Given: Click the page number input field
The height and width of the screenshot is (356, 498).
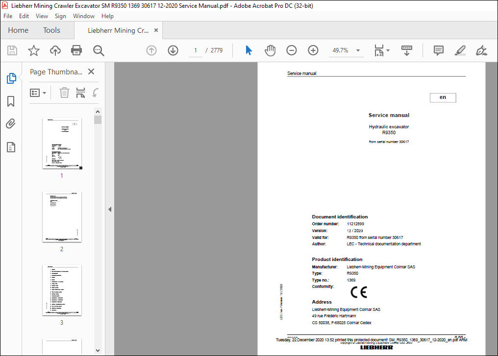Looking at the screenshot, I should [x=195, y=50].
